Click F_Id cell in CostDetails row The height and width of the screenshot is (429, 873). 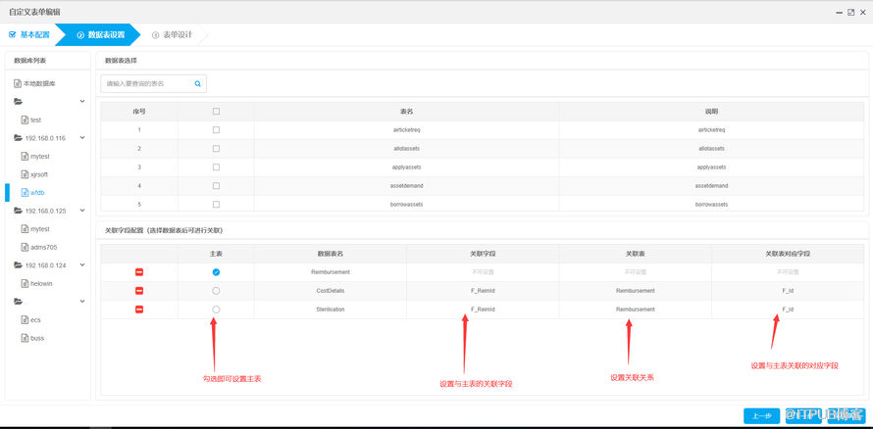click(788, 291)
